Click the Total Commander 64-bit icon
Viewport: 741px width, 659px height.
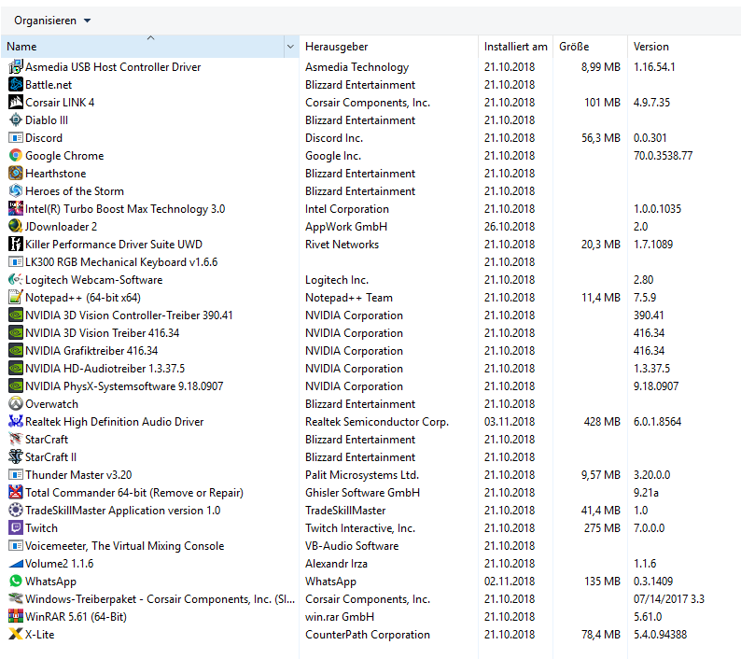pyautogui.click(x=16, y=492)
